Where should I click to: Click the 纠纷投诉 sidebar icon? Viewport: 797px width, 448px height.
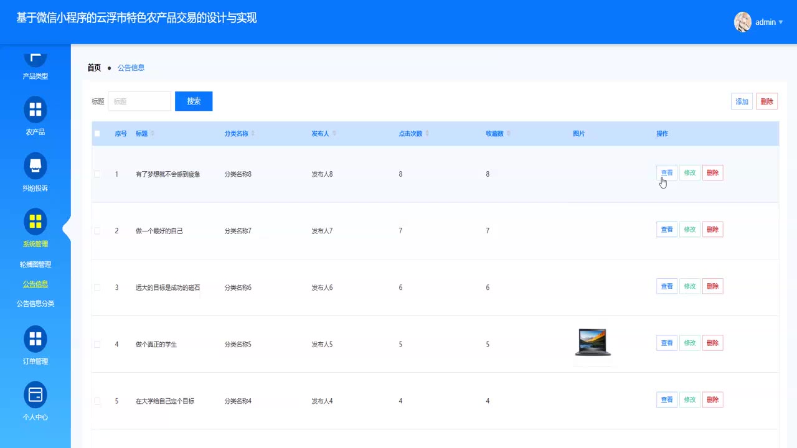pyautogui.click(x=35, y=166)
